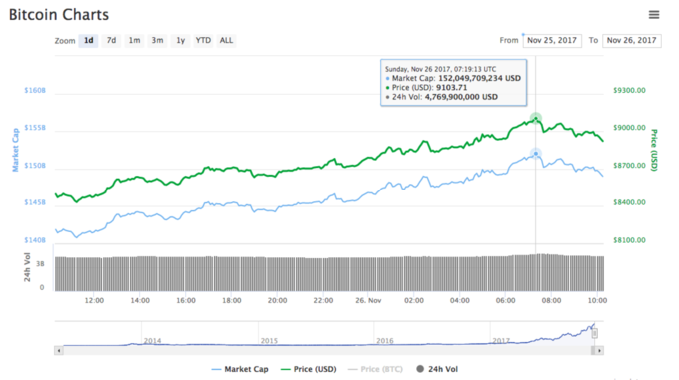Click tooltip Market Cap value 152,049,709,234 USD
Viewport: 679px width, 380px height.
480,78
